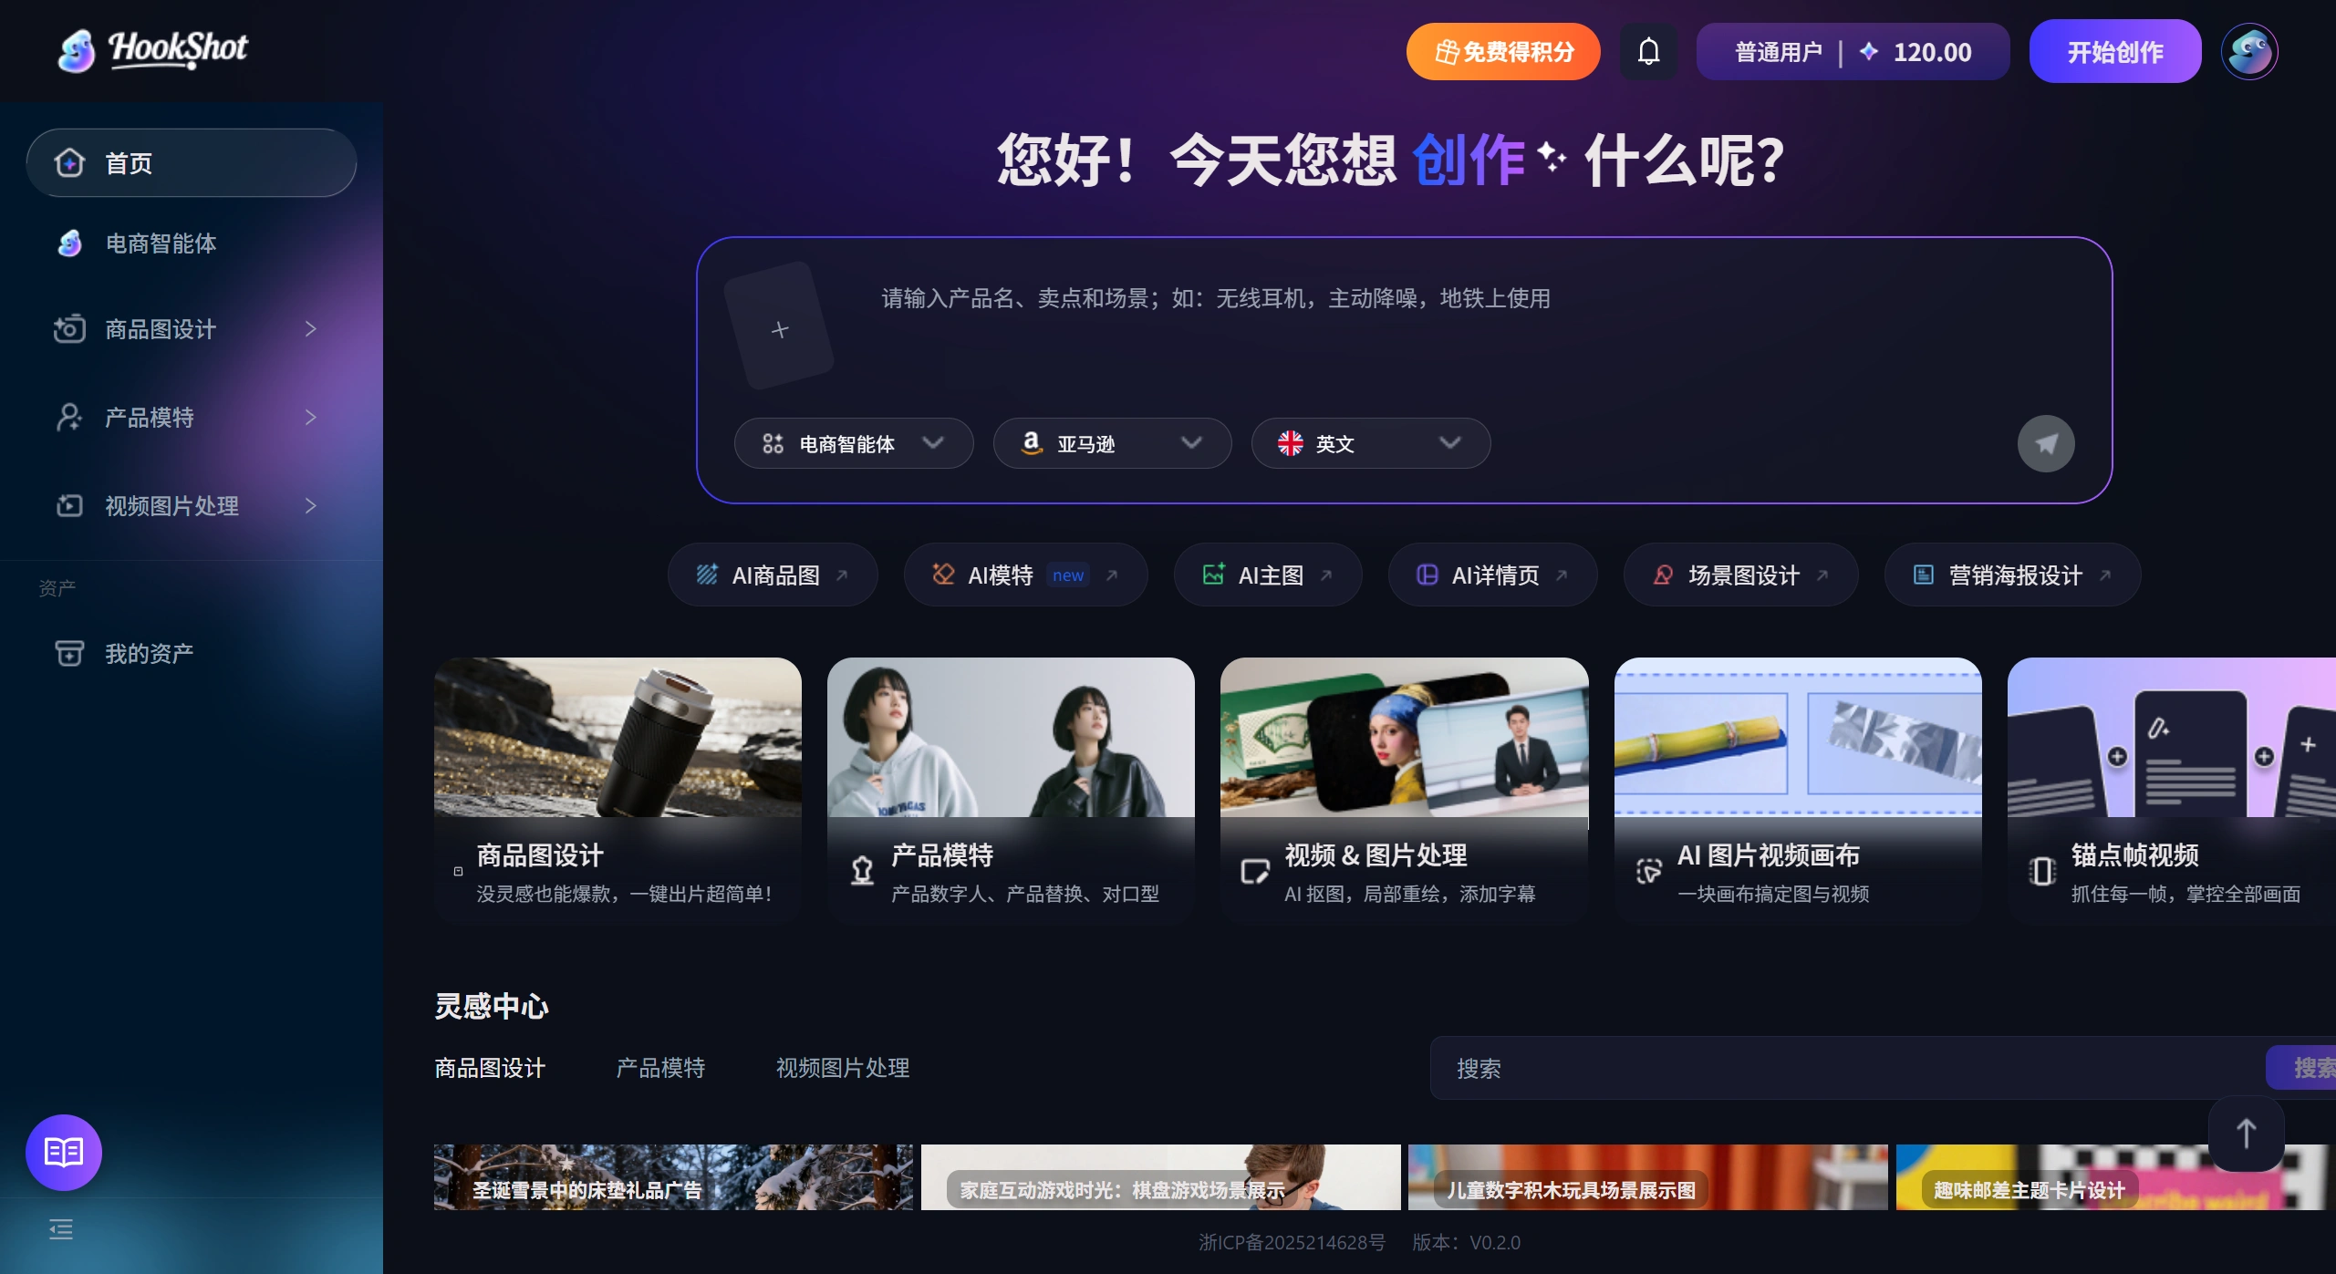Select the 视频图片处理 sidebar icon

coord(69,505)
